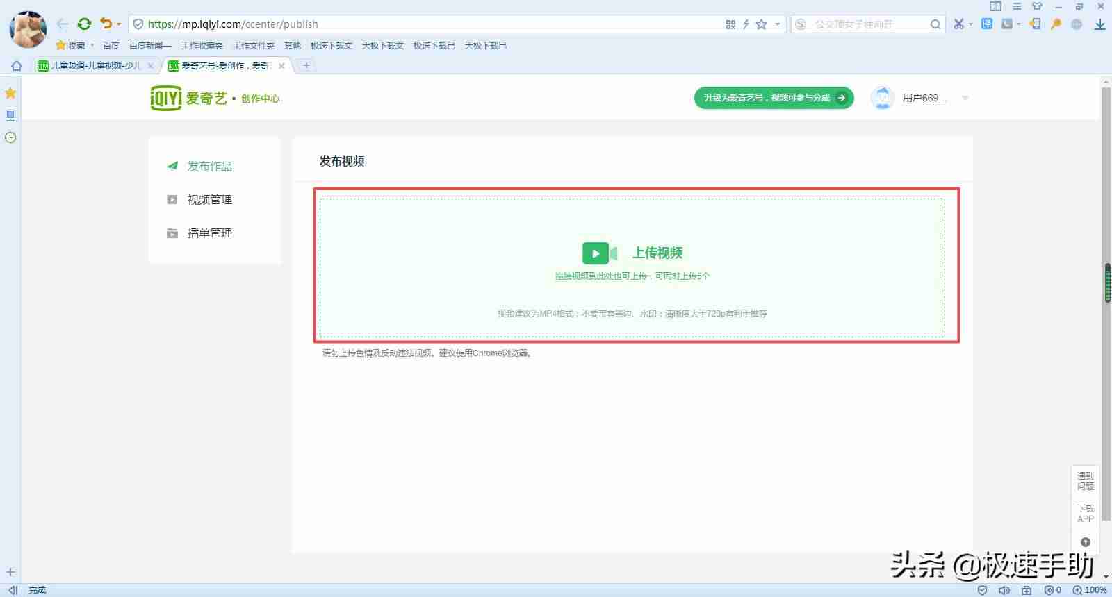The width and height of the screenshot is (1112, 597).
Task: Click the grey toolbar extension icon
Action: tap(1007, 24)
